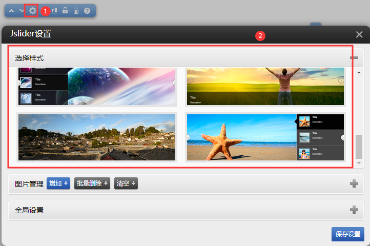Image resolution: width=370 pixels, height=246 pixels.
Task: Click the gear settings icon in toolbar
Action: pos(32,10)
